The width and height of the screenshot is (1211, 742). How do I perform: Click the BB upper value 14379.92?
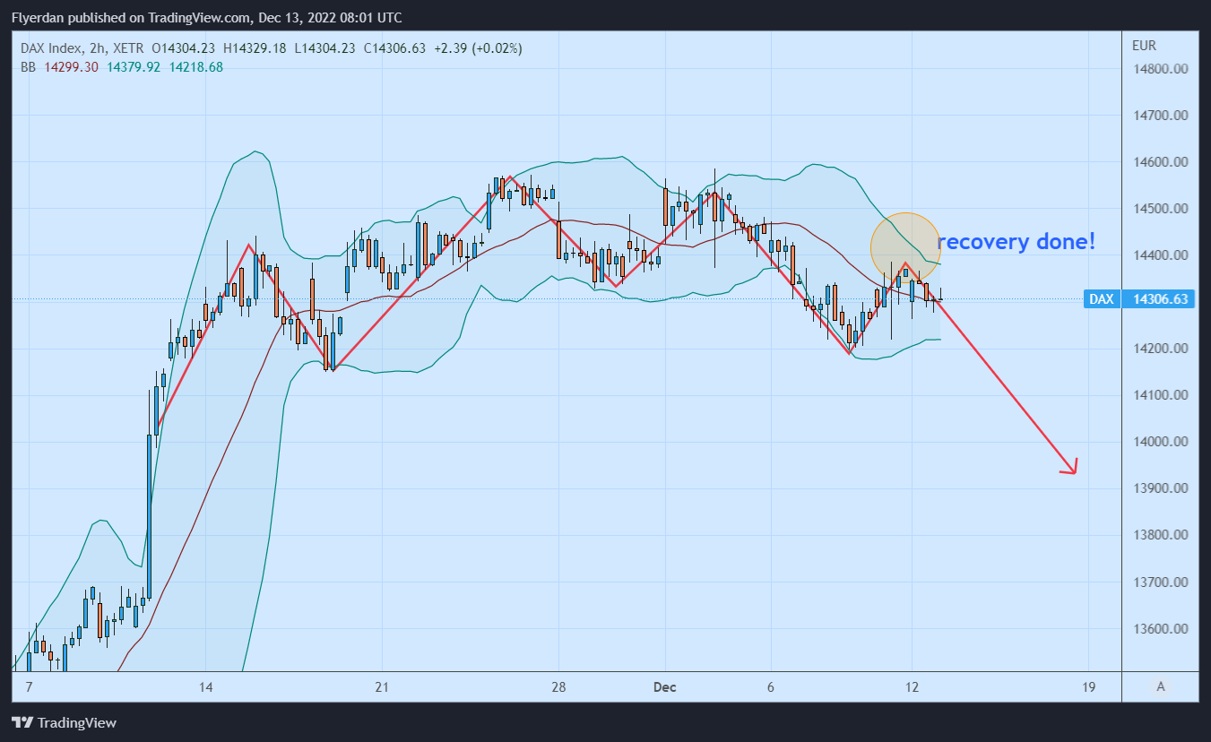tap(134, 66)
